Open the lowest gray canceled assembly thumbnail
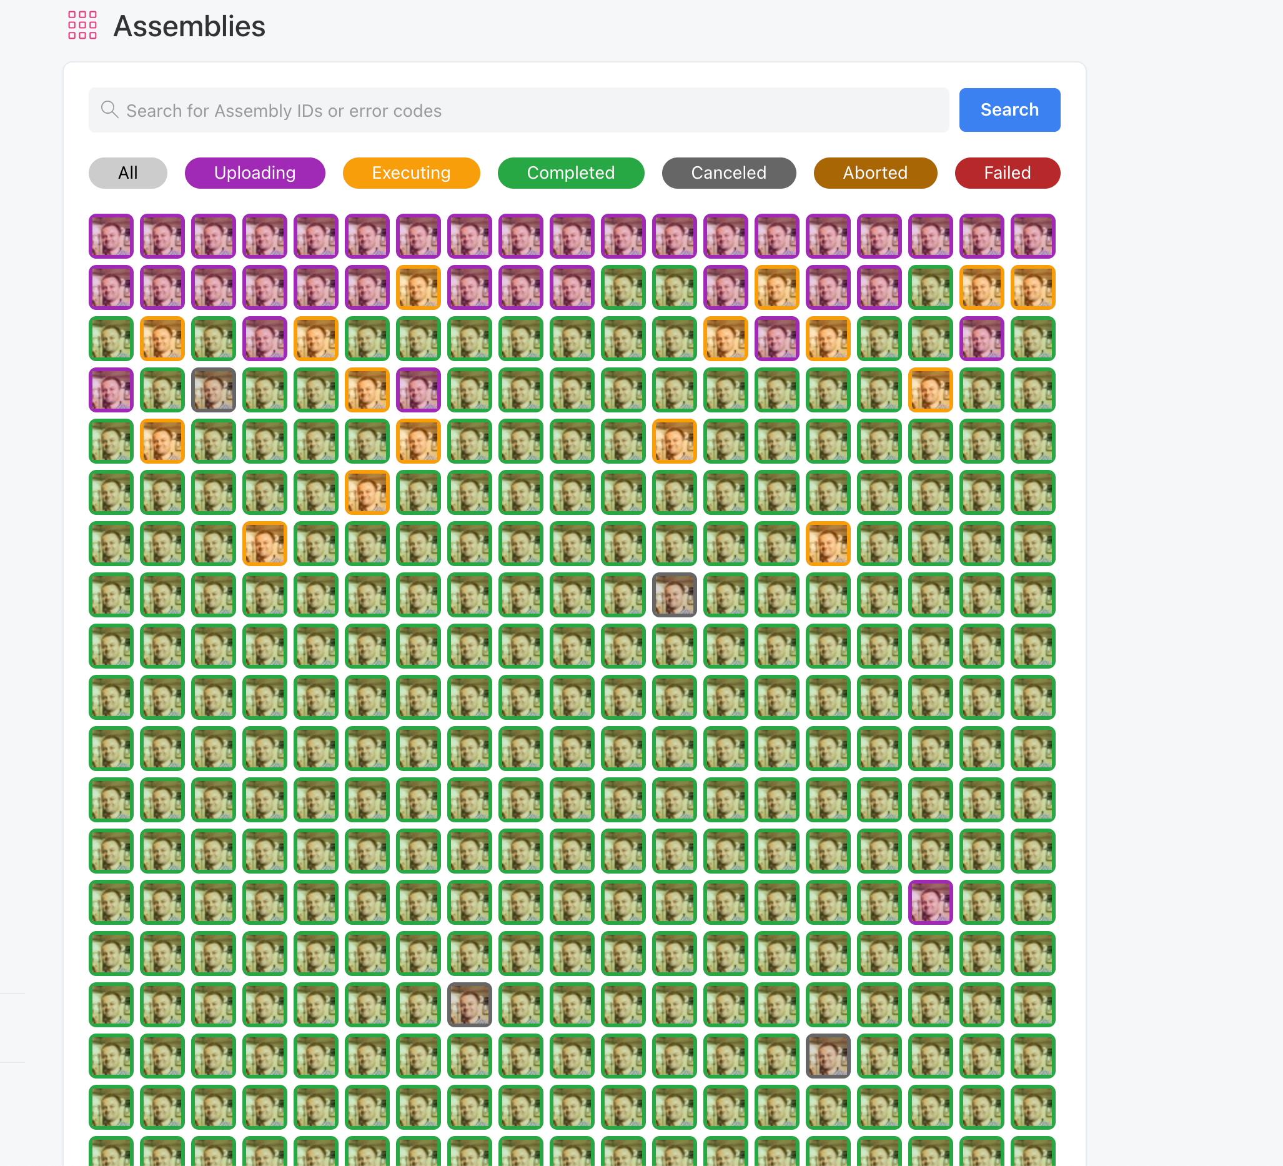This screenshot has height=1166, width=1283. (x=828, y=1055)
